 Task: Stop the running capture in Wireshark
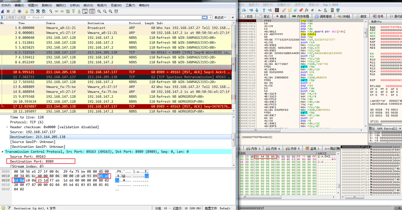pos(8,11)
